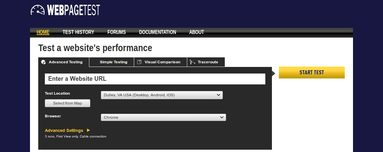Open the Browser dropdown showing Chrome
Screen dimensions: 383x152
pyautogui.click(x=163, y=117)
